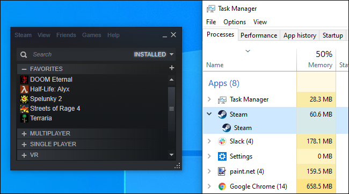Open the Options menu in Task Manager

tap(235, 22)
